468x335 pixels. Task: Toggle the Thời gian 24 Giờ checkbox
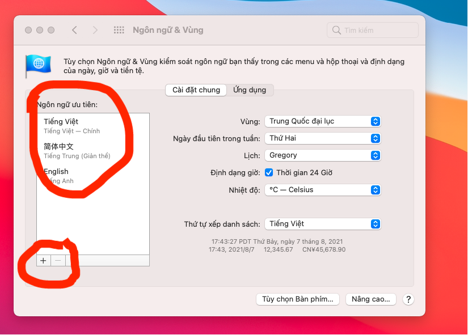point(269,172)
